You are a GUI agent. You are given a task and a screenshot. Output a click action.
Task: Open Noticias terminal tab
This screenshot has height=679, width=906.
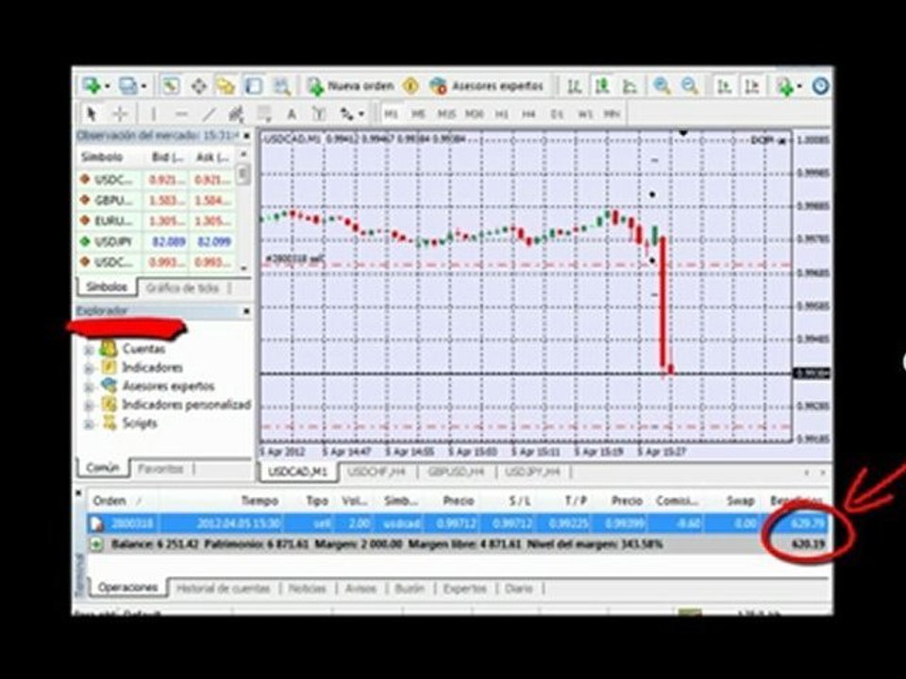click(x=308, y=588)
